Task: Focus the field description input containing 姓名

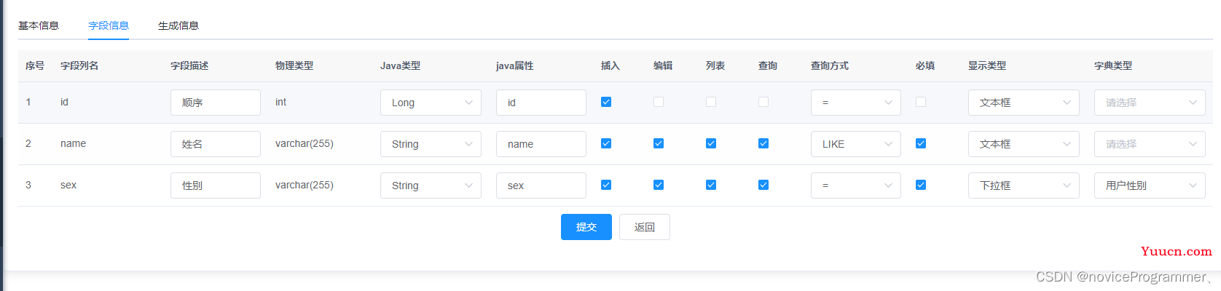Action: 216,144
